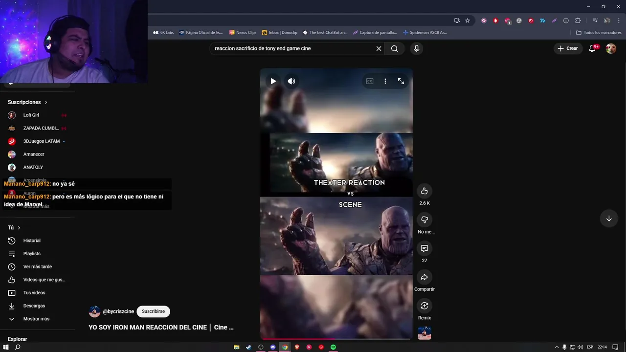The image size is (626, 352).
Task: Open the YouTube account avatar menu
Action: 611,48
